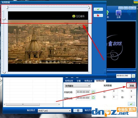Click copy icon next to 00:00:01:590 time
The image size is (138, 118).
(x=133, y=76)
